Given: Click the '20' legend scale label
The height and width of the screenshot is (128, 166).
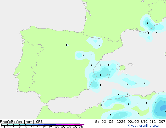Looking at the screenshot, I should (x=45, y=127).
